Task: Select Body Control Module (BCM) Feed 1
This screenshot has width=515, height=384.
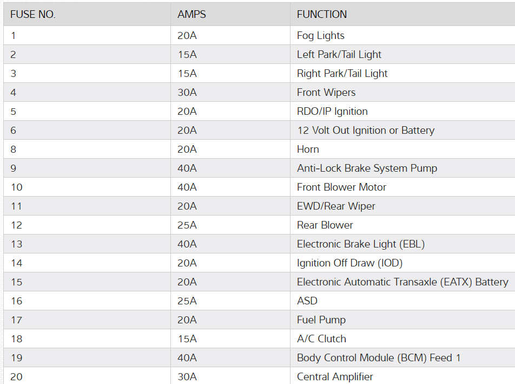Action: tap(379, 358)
